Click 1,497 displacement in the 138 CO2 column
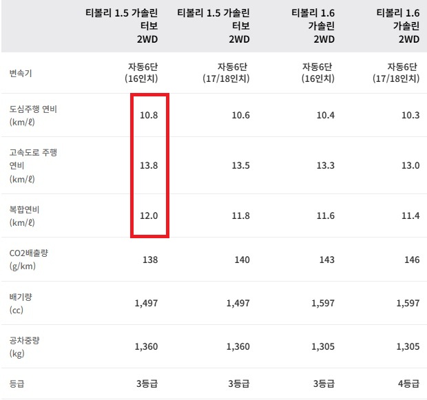Viewport: 427px width, 400px height. tap(146, 303)
